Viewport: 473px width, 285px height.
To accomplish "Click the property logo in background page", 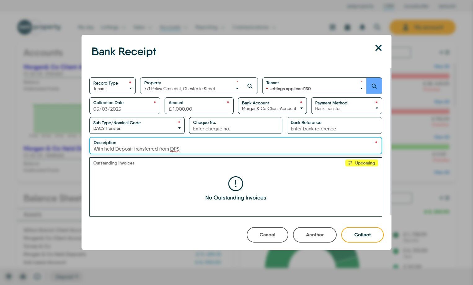I will [x=39, y=27].
